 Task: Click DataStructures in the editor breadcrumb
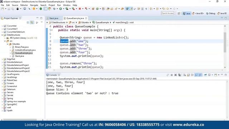(x=59, y=23)
